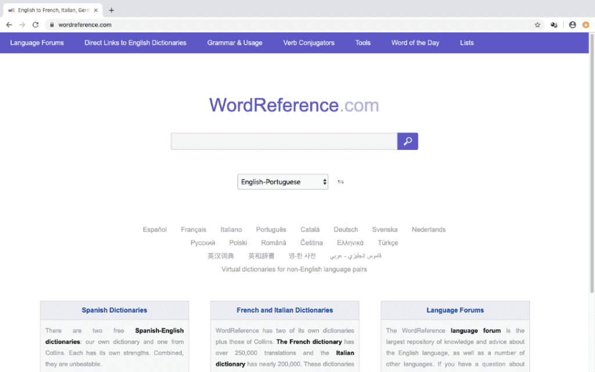Close the WordReference browser tab
Screen dimensions: 595x372
click(96, 10)
